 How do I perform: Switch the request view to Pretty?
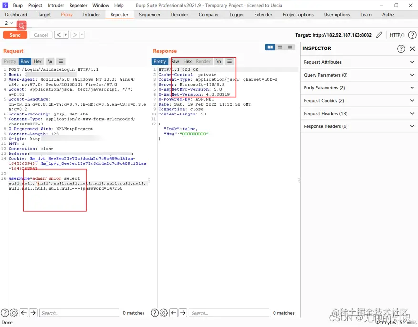pyautogui.click(x=10, y=61)
